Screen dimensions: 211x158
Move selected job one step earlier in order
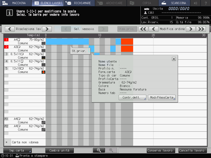point(153,29)
